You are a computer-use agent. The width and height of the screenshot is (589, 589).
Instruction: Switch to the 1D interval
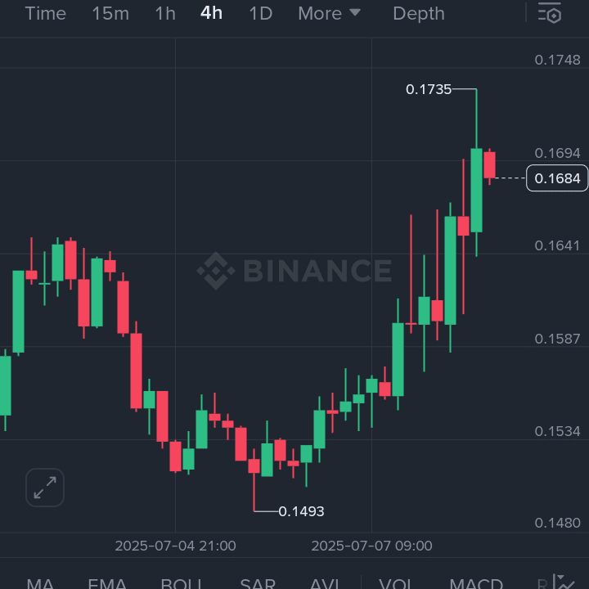(x=260, y=13)
